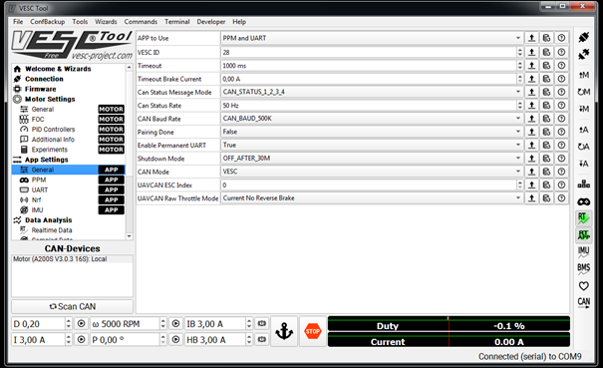This screenshot has height=368, width=603.
Task: Toggle RT APP data streaming
Action: [583, 234]
